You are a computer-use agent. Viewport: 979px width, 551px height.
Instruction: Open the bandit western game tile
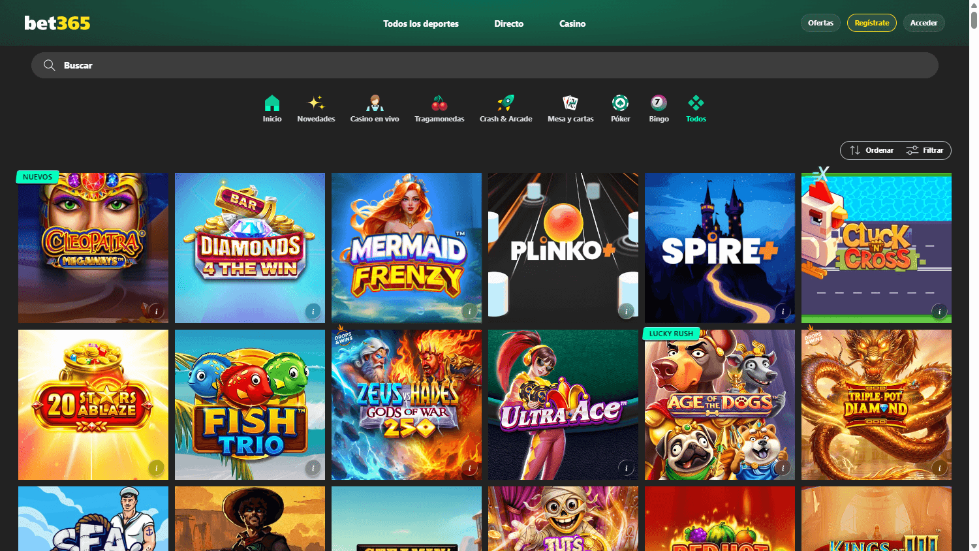pyautogui.click(x=250, y=519)
